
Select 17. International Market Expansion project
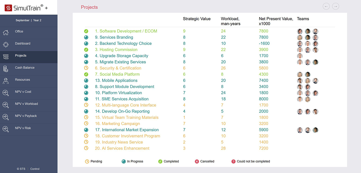pos(127,130)
